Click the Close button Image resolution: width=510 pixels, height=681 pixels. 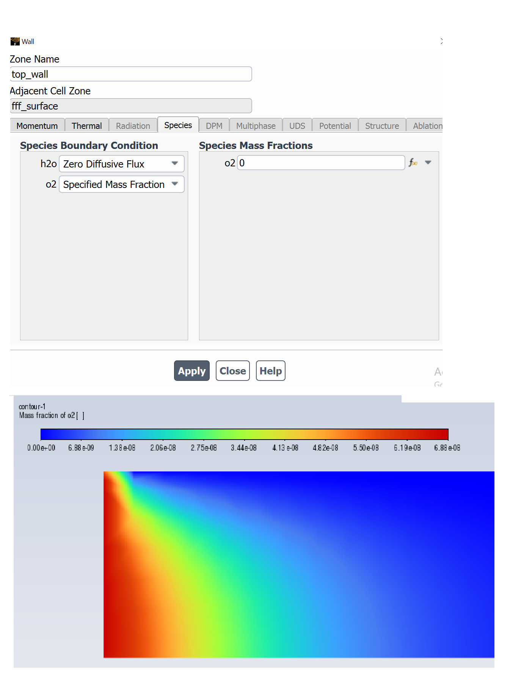point(233,371)
